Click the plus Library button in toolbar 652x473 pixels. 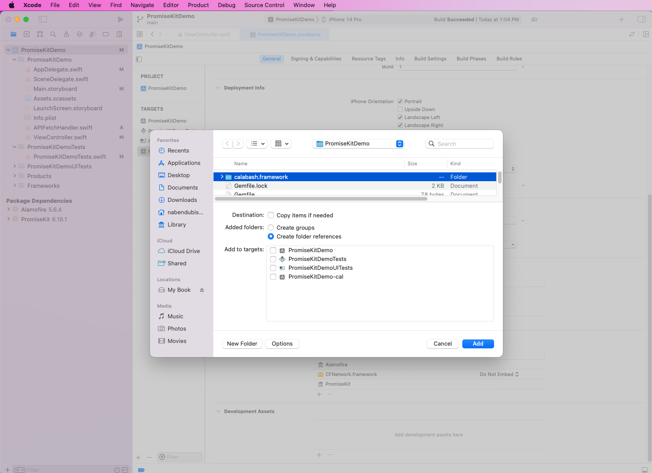point(621,19)
